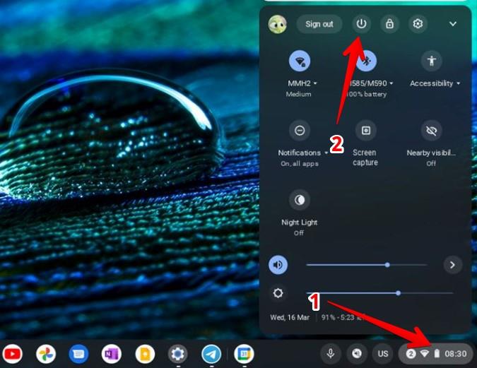Image resolution: width=477 pixels, height=368 pixels.
Task: Click the 08:30 clock in status tray
Action: pos(455,354)
